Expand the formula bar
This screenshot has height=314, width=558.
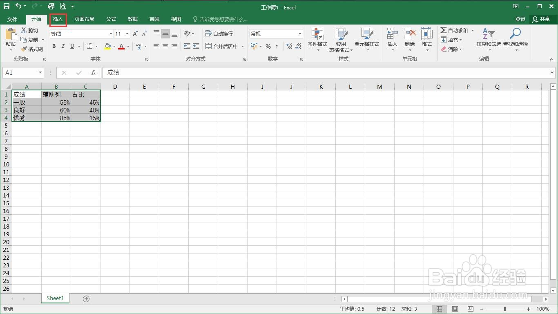552,72
